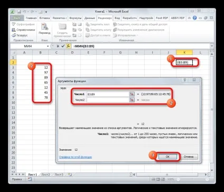
Task: Go to first sheet navigation arrow
Action: tap(12, 175)
